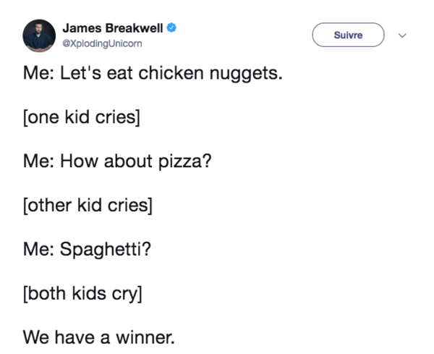
Task: Click the word 'chicken' in the tweet
Action: pyautogui.click(x=171, y=73)
